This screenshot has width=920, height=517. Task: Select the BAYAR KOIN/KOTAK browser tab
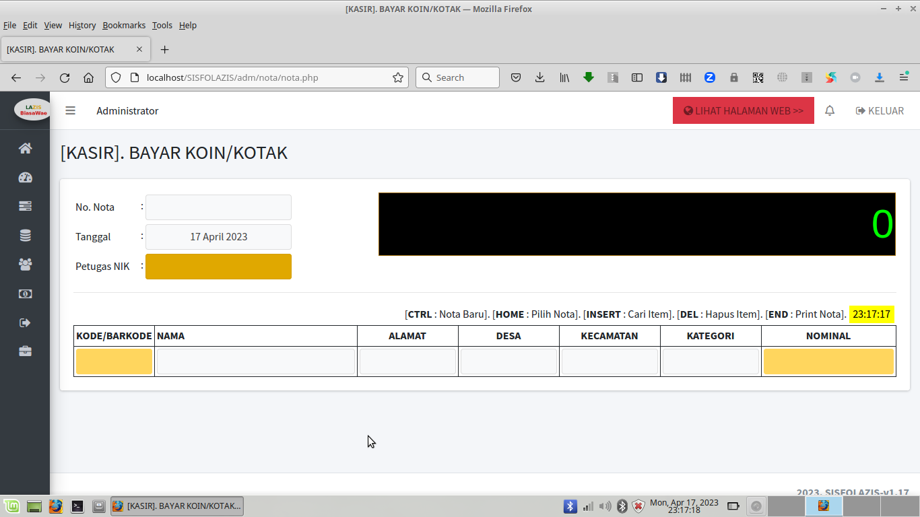(75, 49)
